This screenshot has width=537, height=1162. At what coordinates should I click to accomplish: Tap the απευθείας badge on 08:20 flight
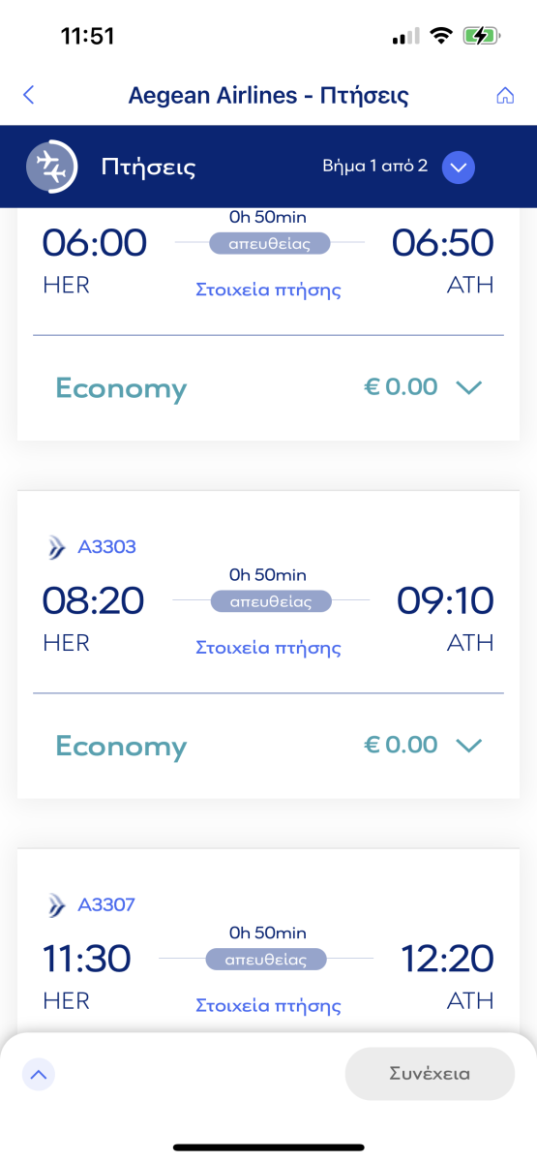pyautogui.click(x=271, y=601)
